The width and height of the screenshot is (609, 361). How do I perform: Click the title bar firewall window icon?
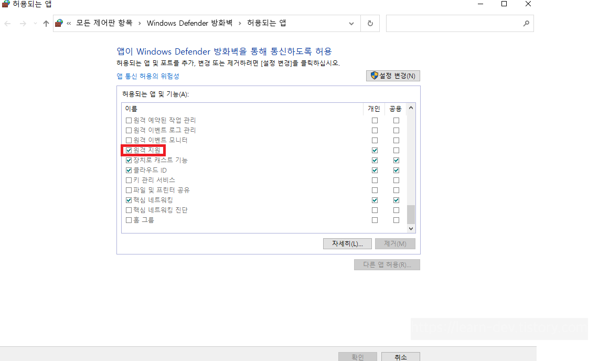coord(5,4)
